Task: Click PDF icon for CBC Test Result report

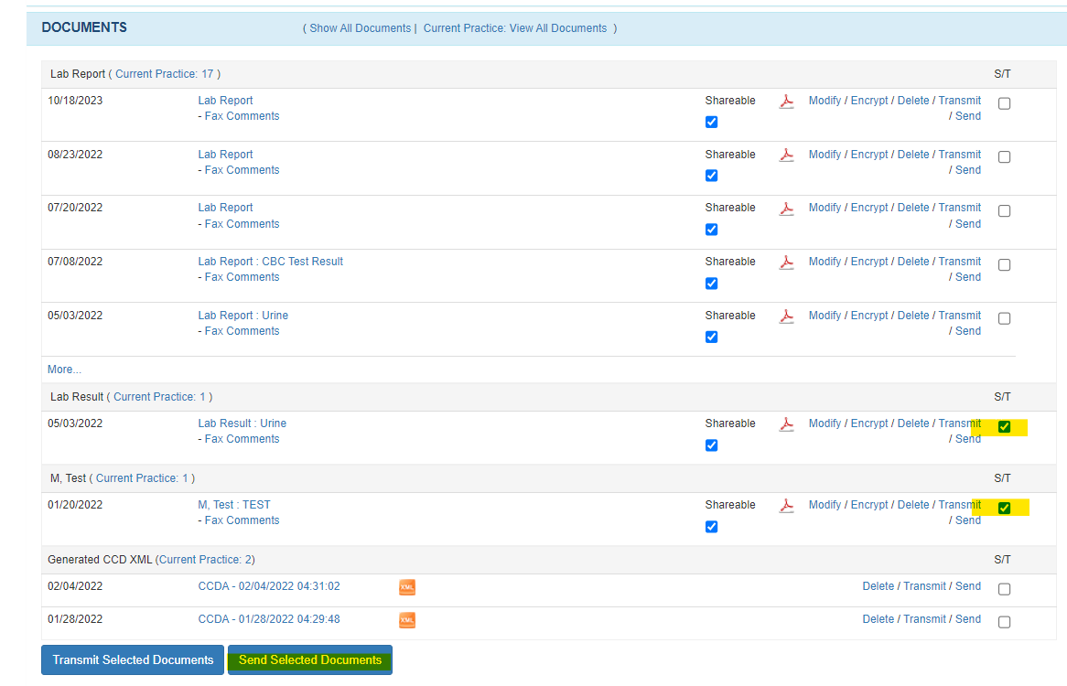Action: [786, 263]
